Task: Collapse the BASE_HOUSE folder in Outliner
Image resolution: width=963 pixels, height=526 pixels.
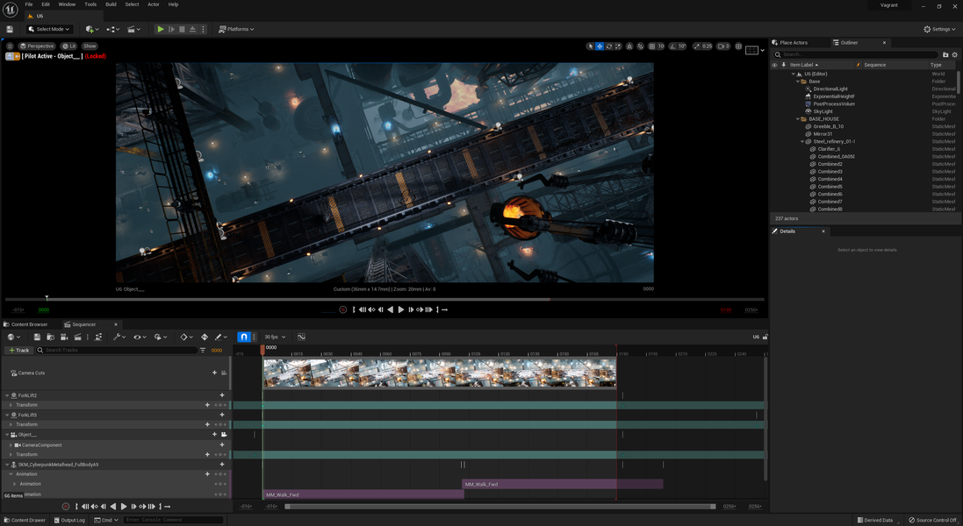Action: 798,119
